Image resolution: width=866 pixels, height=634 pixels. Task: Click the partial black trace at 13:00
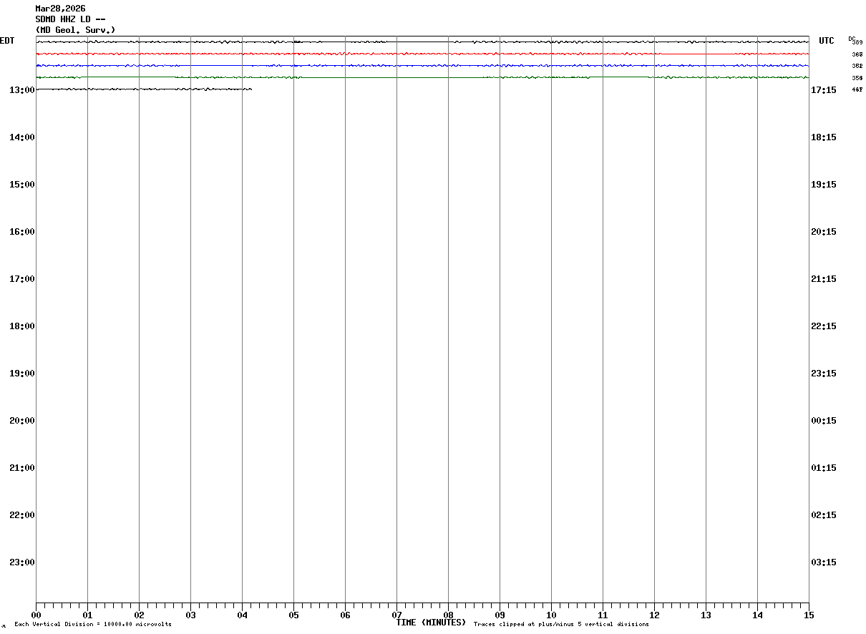(x=144, y=89)
